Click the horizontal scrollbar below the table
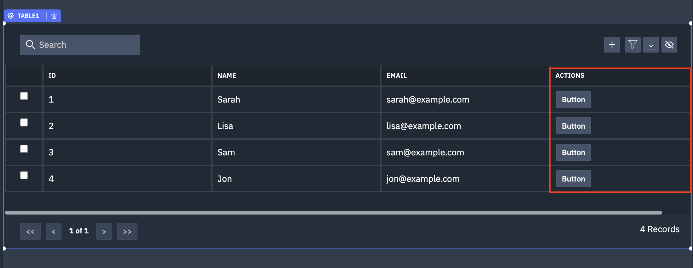693x268 pixels. pyautogui.click(x=334, y=213)
